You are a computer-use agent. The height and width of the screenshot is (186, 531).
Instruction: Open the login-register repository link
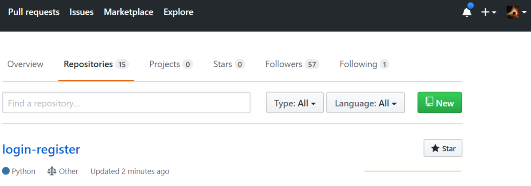[x=41, y=149]
